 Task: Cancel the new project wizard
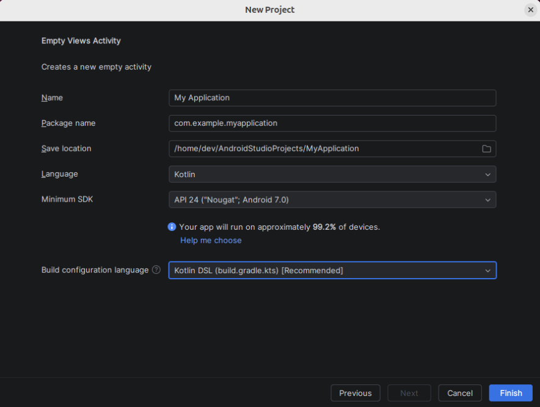[460, 393]
